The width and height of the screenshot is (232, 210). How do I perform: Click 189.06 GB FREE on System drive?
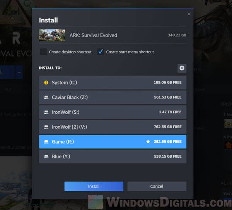coord(167,82)
